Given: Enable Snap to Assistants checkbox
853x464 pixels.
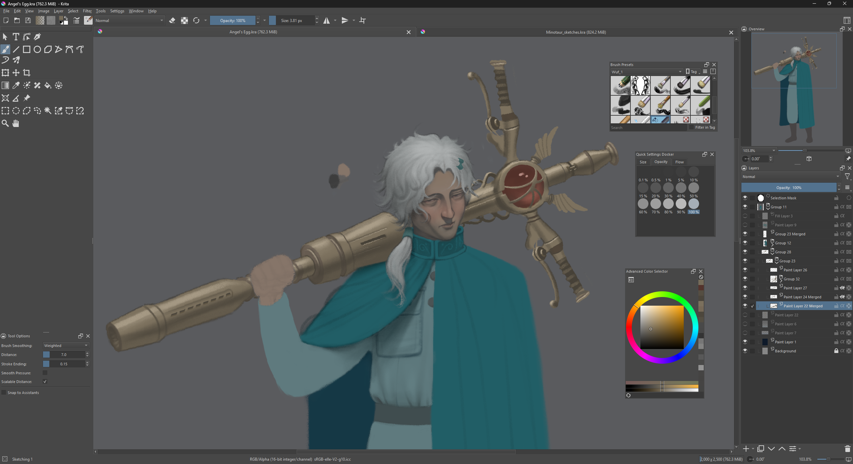Looking at the screenshot, I should 4,392.
